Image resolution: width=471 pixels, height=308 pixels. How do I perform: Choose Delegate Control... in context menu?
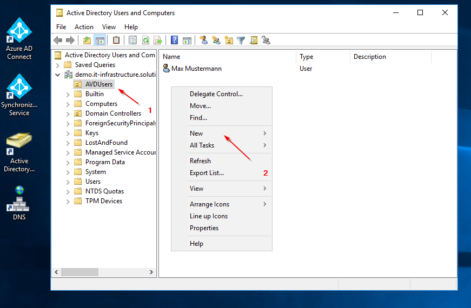(x=222, y=94)
